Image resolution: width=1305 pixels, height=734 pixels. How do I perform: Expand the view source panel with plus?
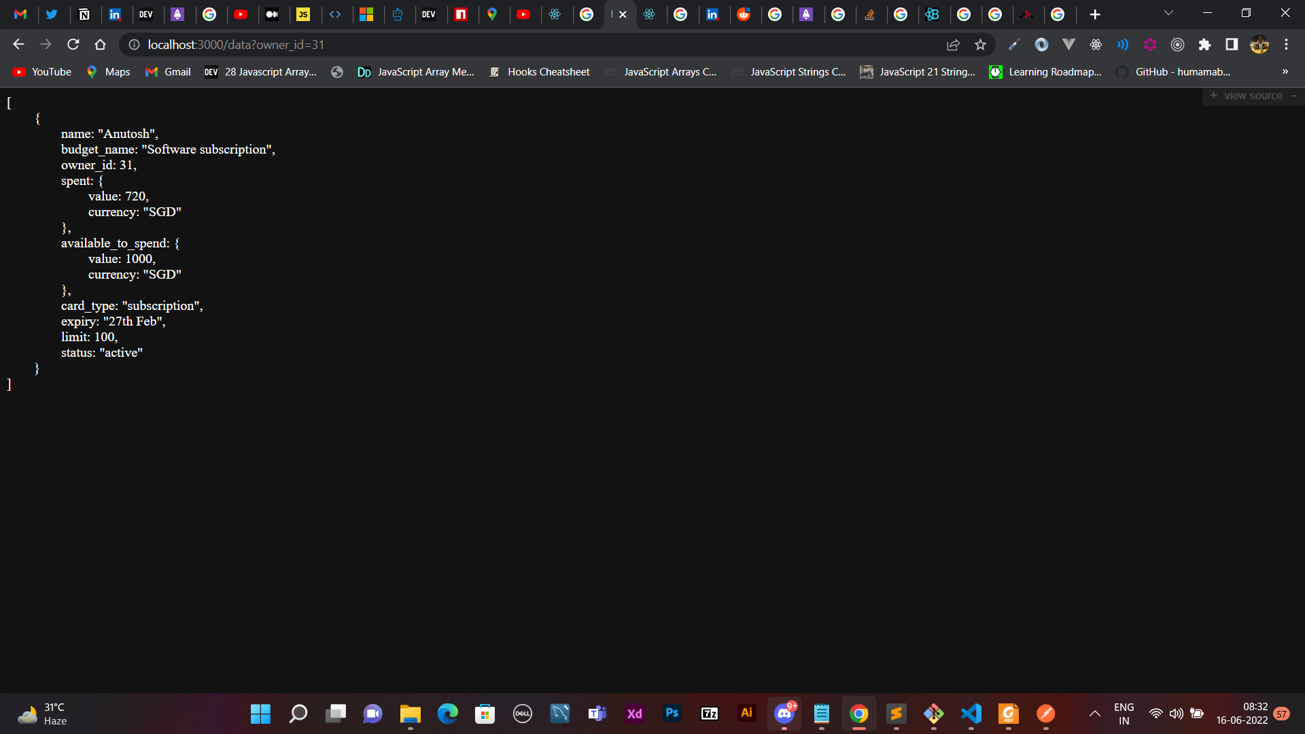coord(1215,96)
